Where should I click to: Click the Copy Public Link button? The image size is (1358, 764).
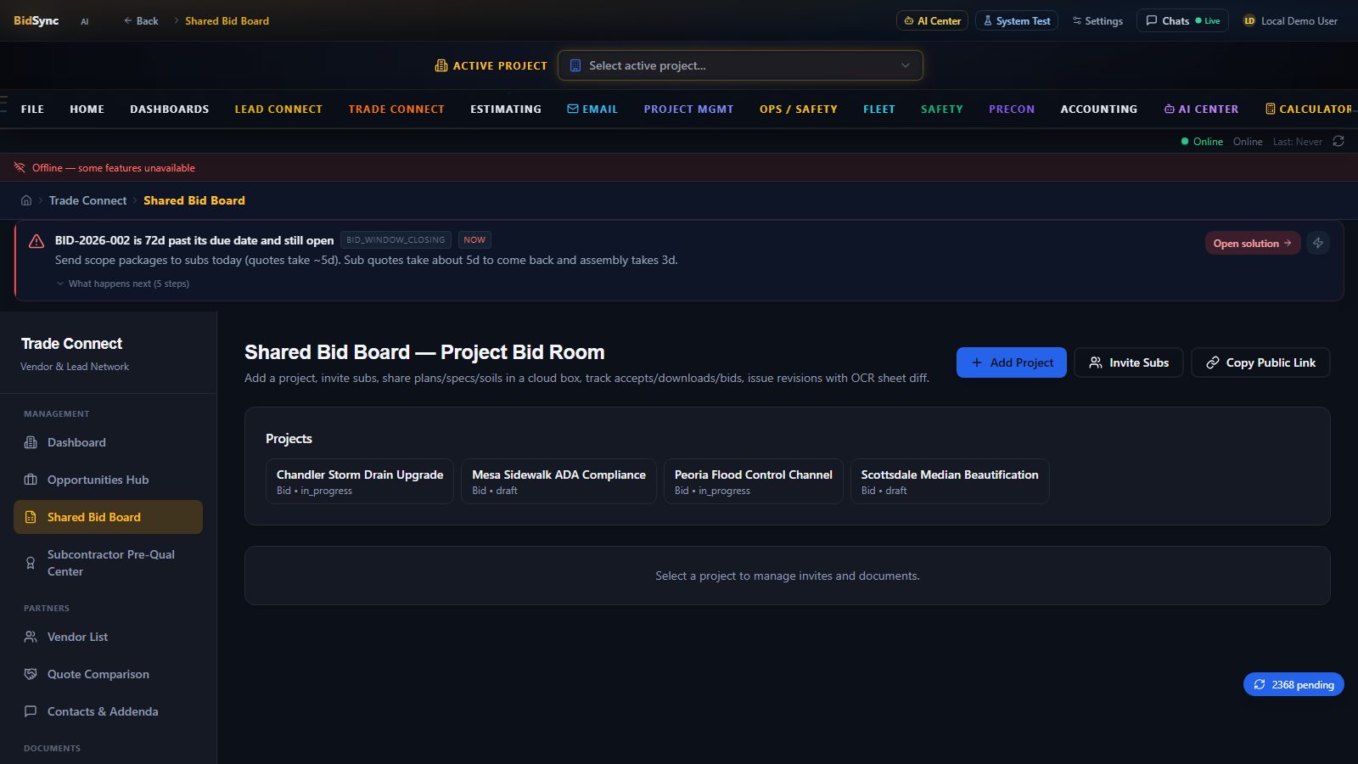pos(1260,362)
